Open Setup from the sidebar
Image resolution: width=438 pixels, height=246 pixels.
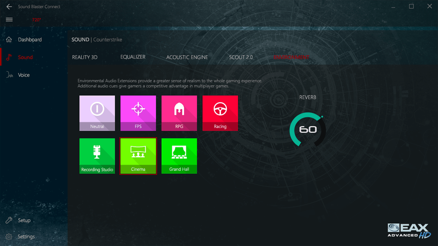tap(24, 220)
